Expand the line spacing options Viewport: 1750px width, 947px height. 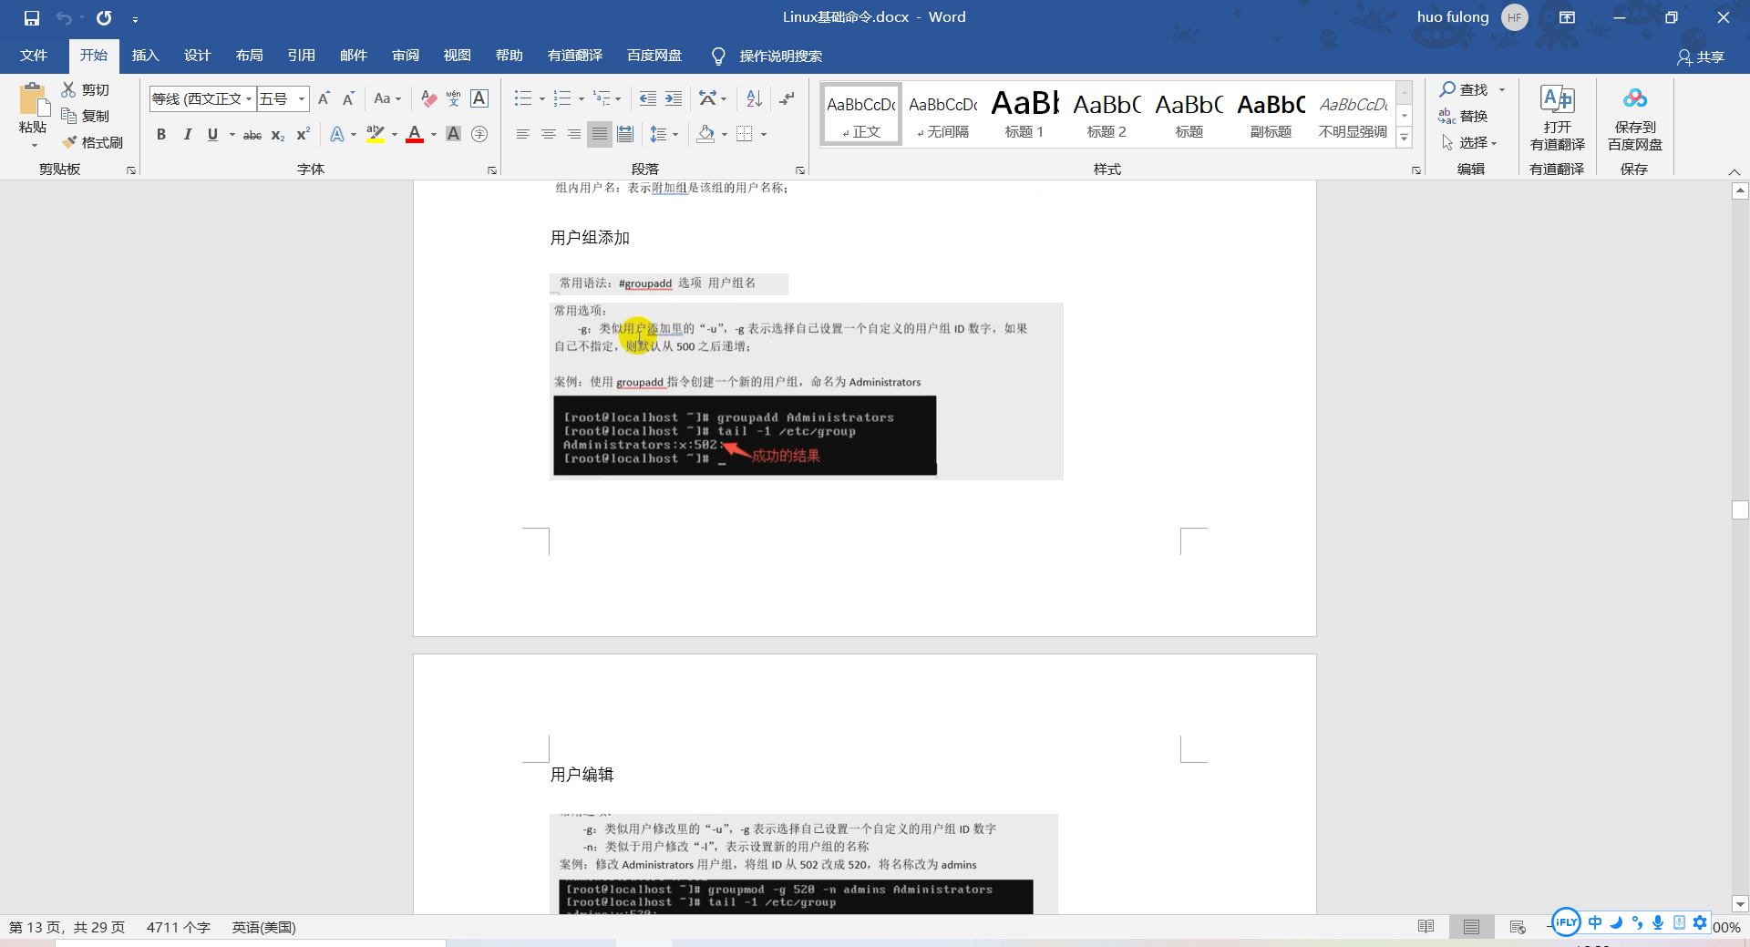point(675,134)
